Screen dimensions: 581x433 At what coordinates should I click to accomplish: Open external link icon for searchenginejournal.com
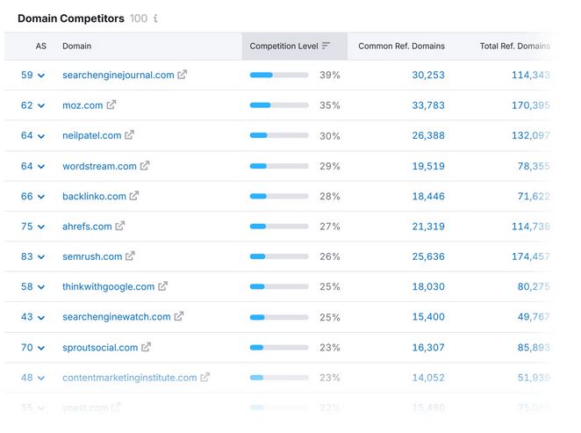[182, 75]
